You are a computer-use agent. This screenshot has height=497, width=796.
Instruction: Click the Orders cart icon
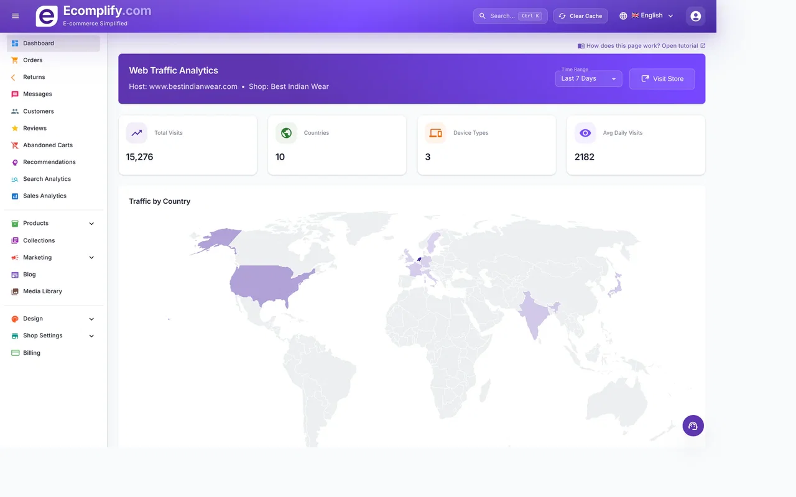[15, 60]
